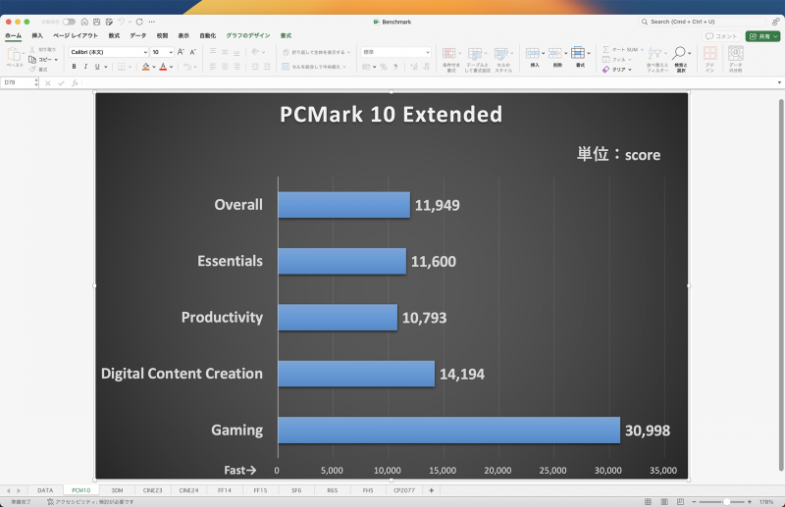785x507 pixels.
Task: Click the Format as Table icon
Action: pos(475,54)
